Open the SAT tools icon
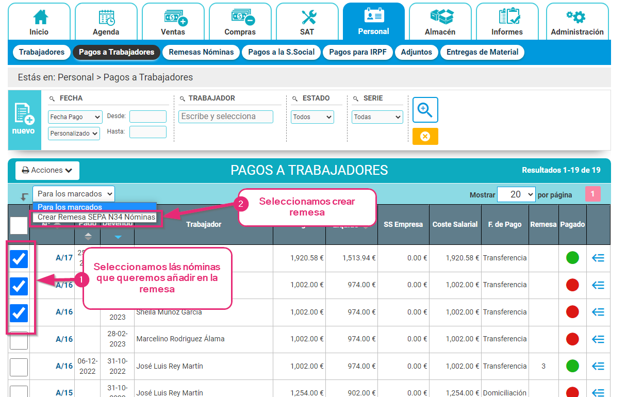 click(x=307, y=18)
